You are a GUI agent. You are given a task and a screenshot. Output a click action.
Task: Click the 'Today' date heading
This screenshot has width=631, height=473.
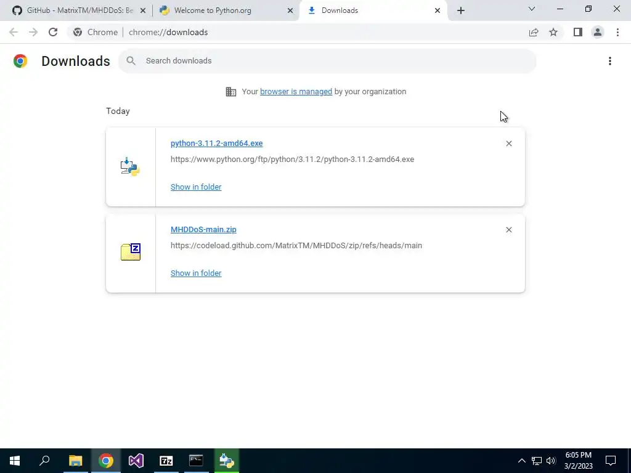click(x=118, y=111)
